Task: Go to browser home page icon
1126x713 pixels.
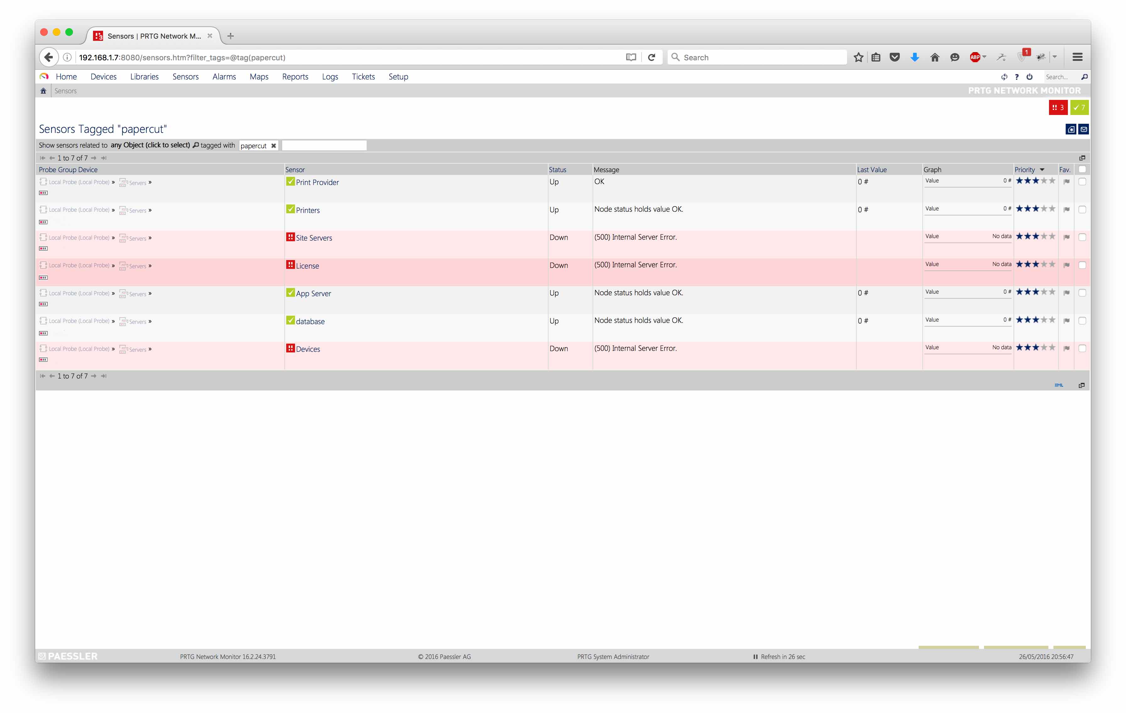Action: (x=935, y=57)
